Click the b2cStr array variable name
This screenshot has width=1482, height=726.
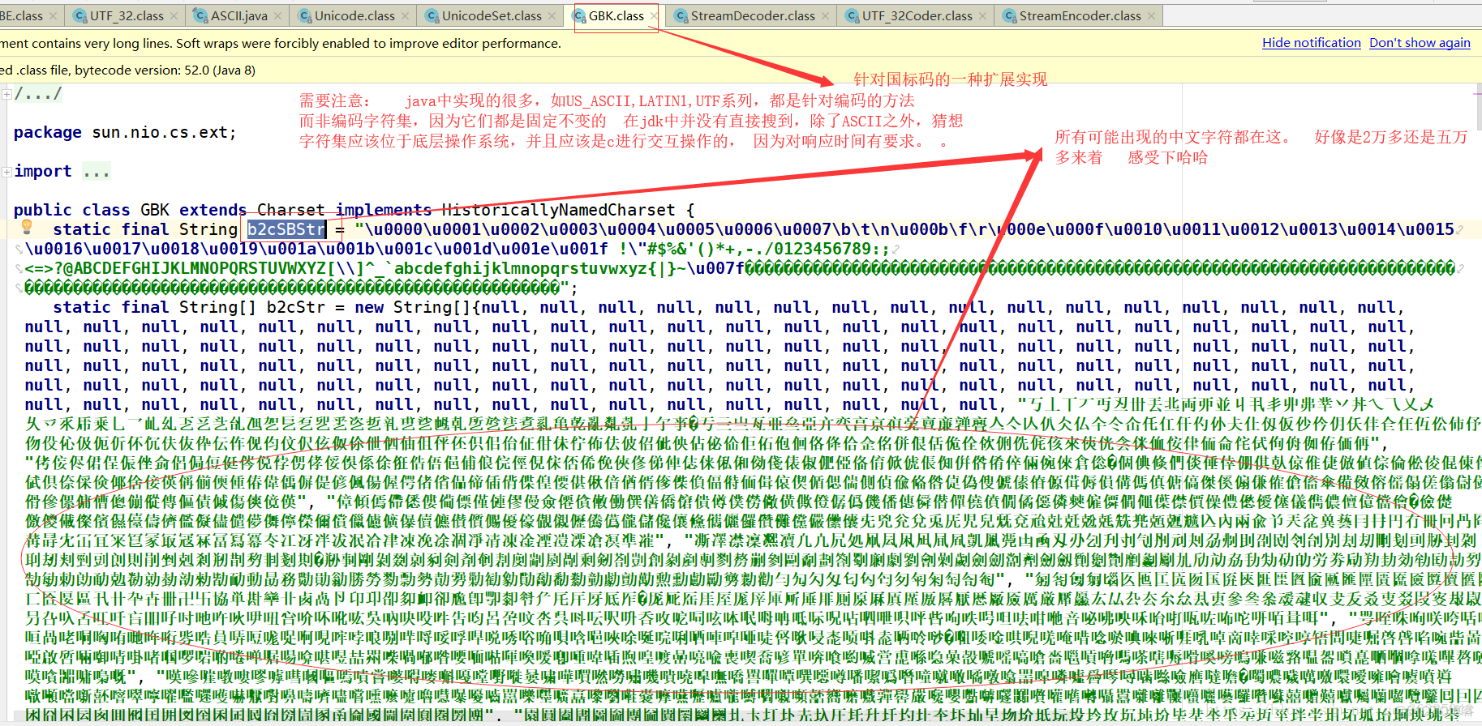coord(296,307)
